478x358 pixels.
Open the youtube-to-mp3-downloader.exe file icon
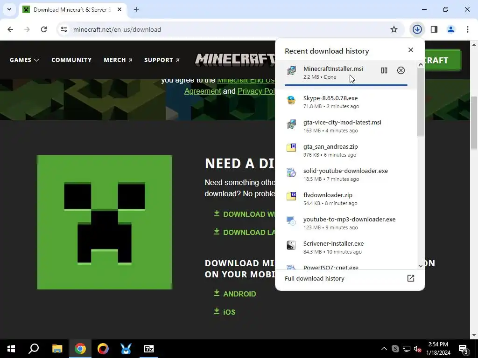pyautogui.click(x=291, y=221)
